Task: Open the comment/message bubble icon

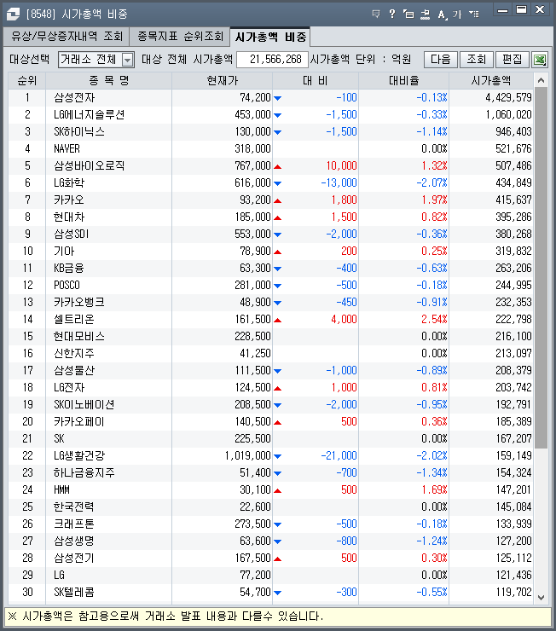Action: [376, 14]
